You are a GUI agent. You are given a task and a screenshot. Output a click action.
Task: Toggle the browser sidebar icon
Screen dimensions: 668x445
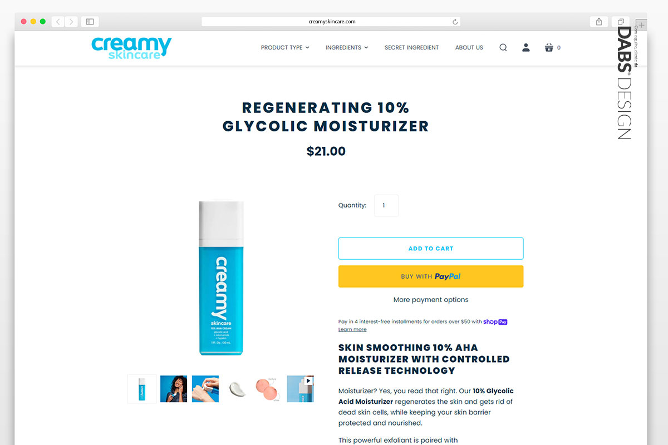pyautogui.click(x=90, y=22)
